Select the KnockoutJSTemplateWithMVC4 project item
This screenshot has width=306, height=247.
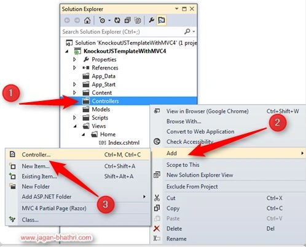125,51
